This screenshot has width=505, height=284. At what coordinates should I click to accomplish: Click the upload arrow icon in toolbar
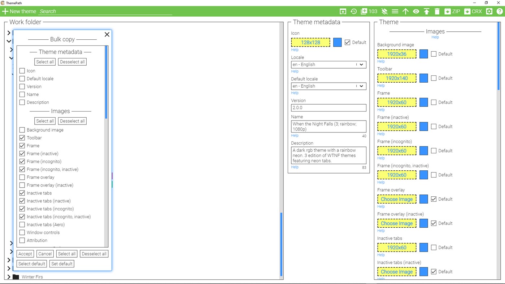tap(405, 11)
